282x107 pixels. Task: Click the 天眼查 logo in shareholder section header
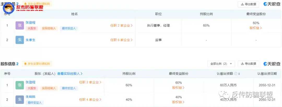coord(272,64)
